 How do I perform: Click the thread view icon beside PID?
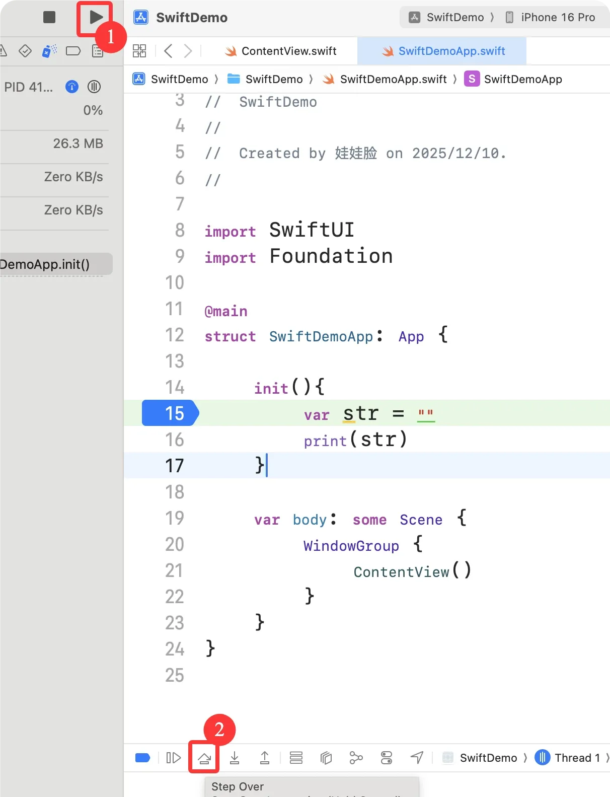(94, 87)
